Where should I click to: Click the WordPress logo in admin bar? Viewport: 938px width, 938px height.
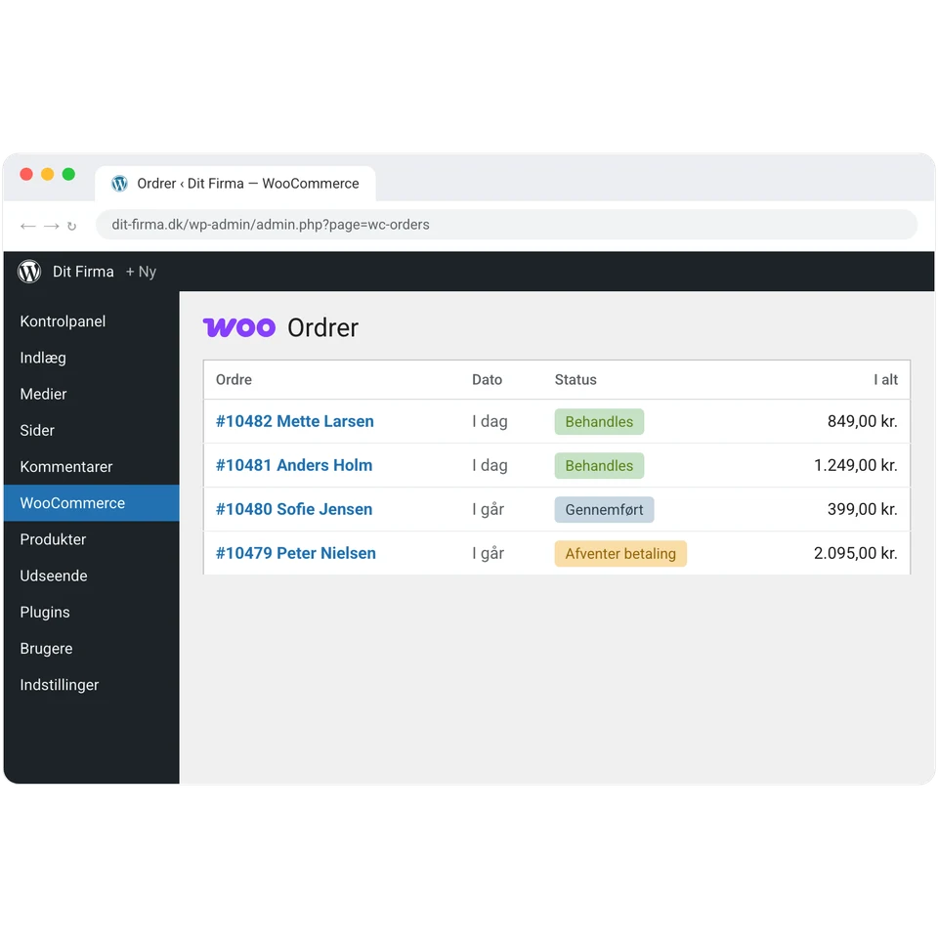tap(29, 272)
